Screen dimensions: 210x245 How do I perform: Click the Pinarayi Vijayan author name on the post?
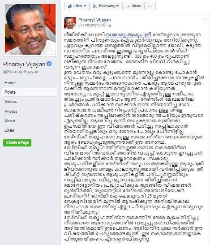click(94, 20)
